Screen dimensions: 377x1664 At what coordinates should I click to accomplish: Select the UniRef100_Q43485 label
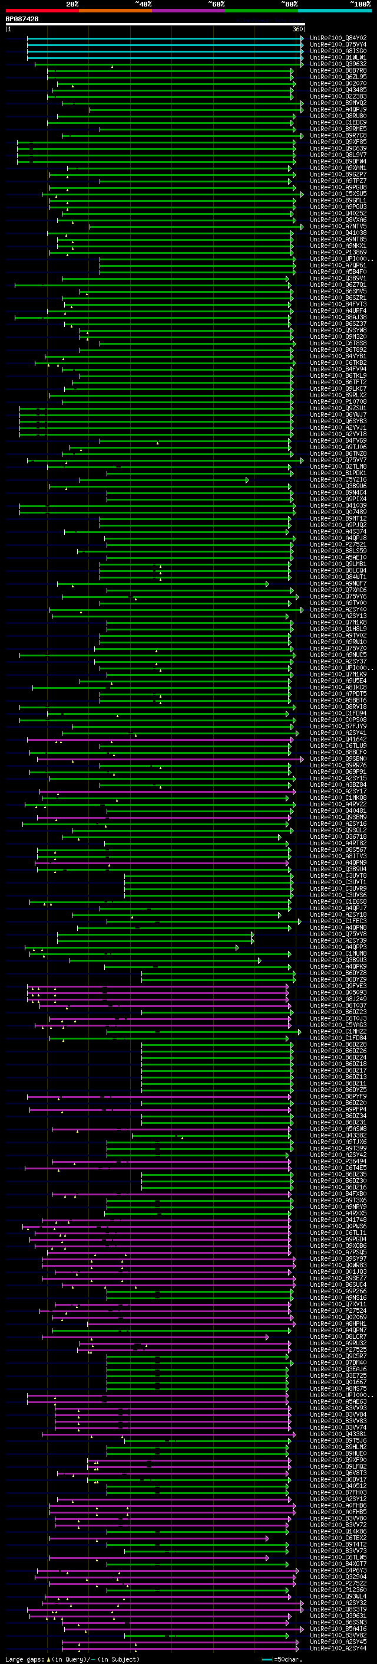pyautogui.click(x=338, y=90)
